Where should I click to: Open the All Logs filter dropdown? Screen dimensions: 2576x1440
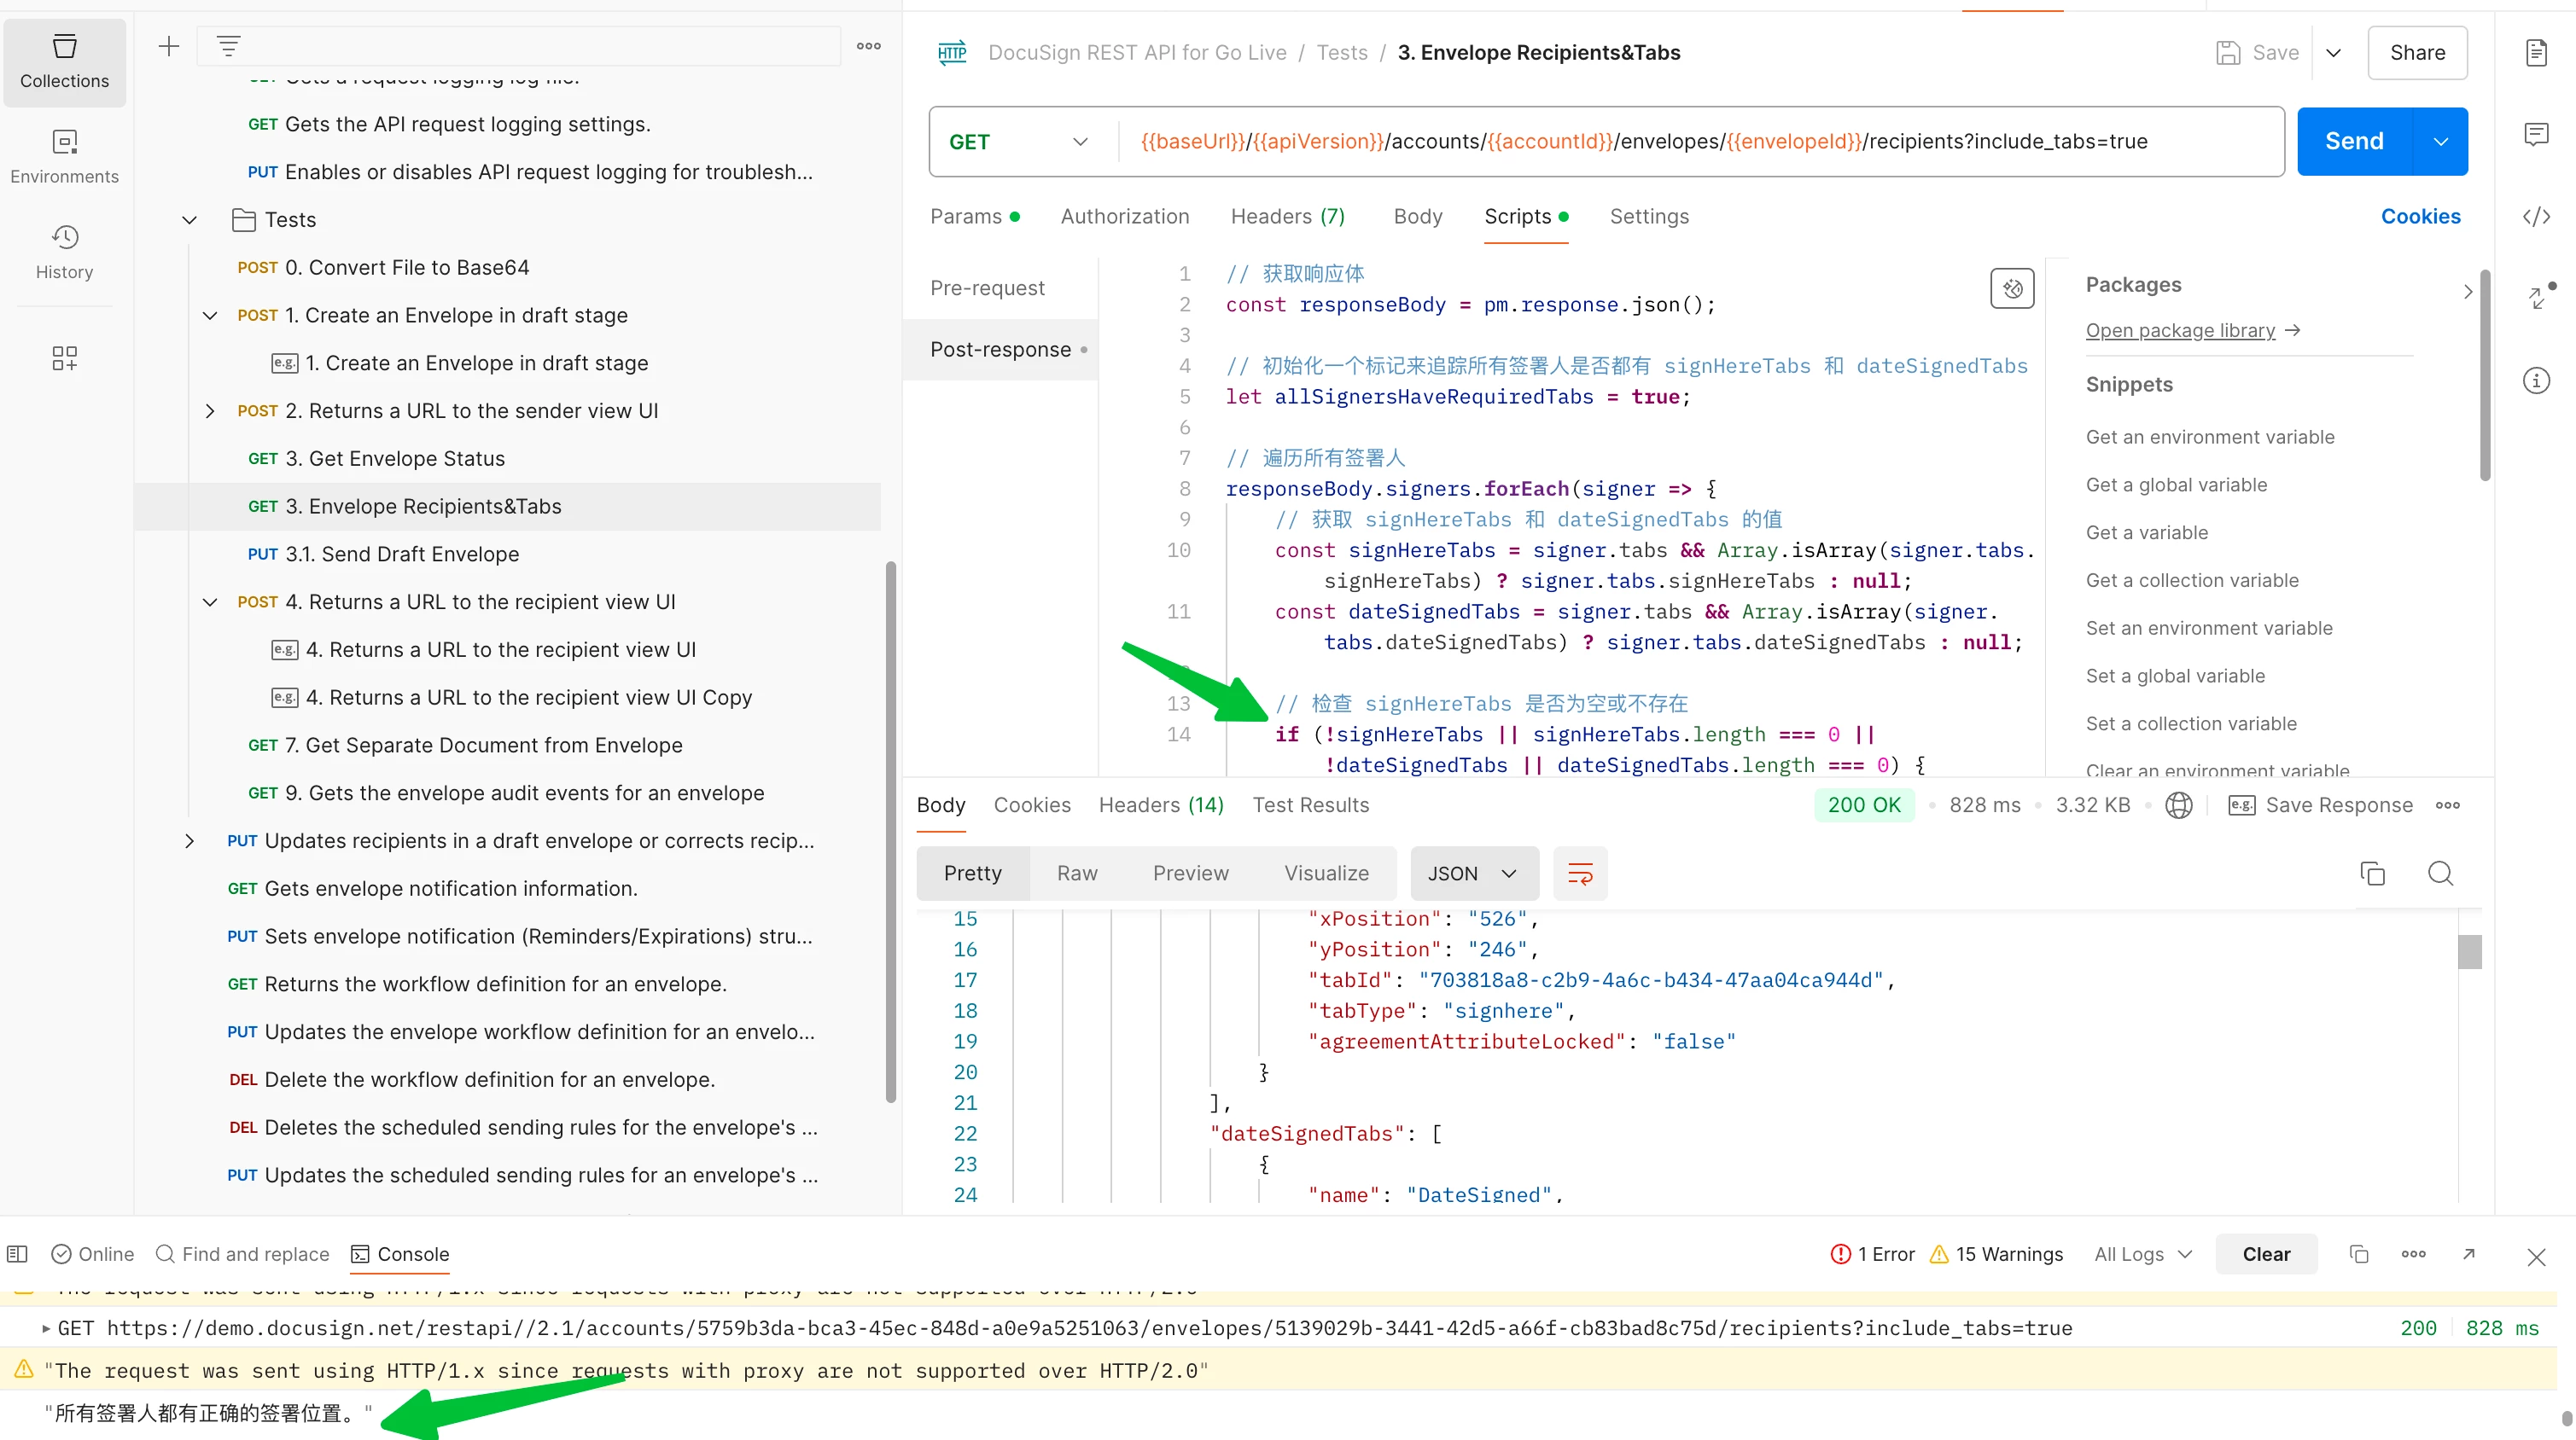tap(2143, 1254)
